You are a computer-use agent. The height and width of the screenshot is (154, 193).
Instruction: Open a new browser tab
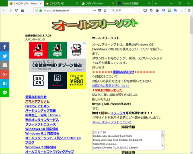tap(156, 3)
